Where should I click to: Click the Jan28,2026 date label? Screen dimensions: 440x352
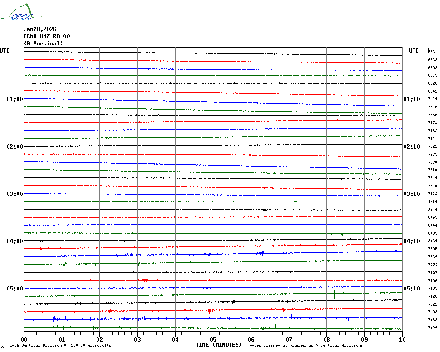point(40,29)
